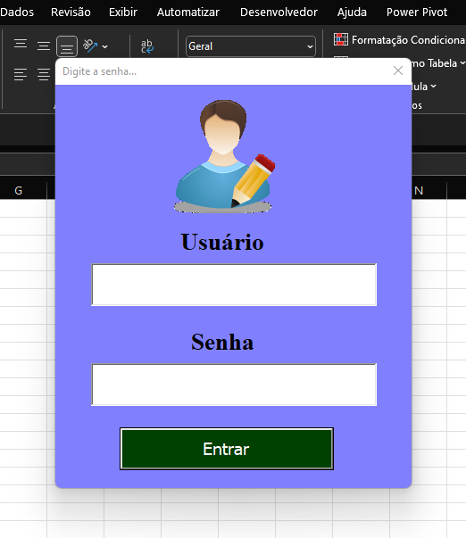Click the Usuário text field

[x=234, y=285]
